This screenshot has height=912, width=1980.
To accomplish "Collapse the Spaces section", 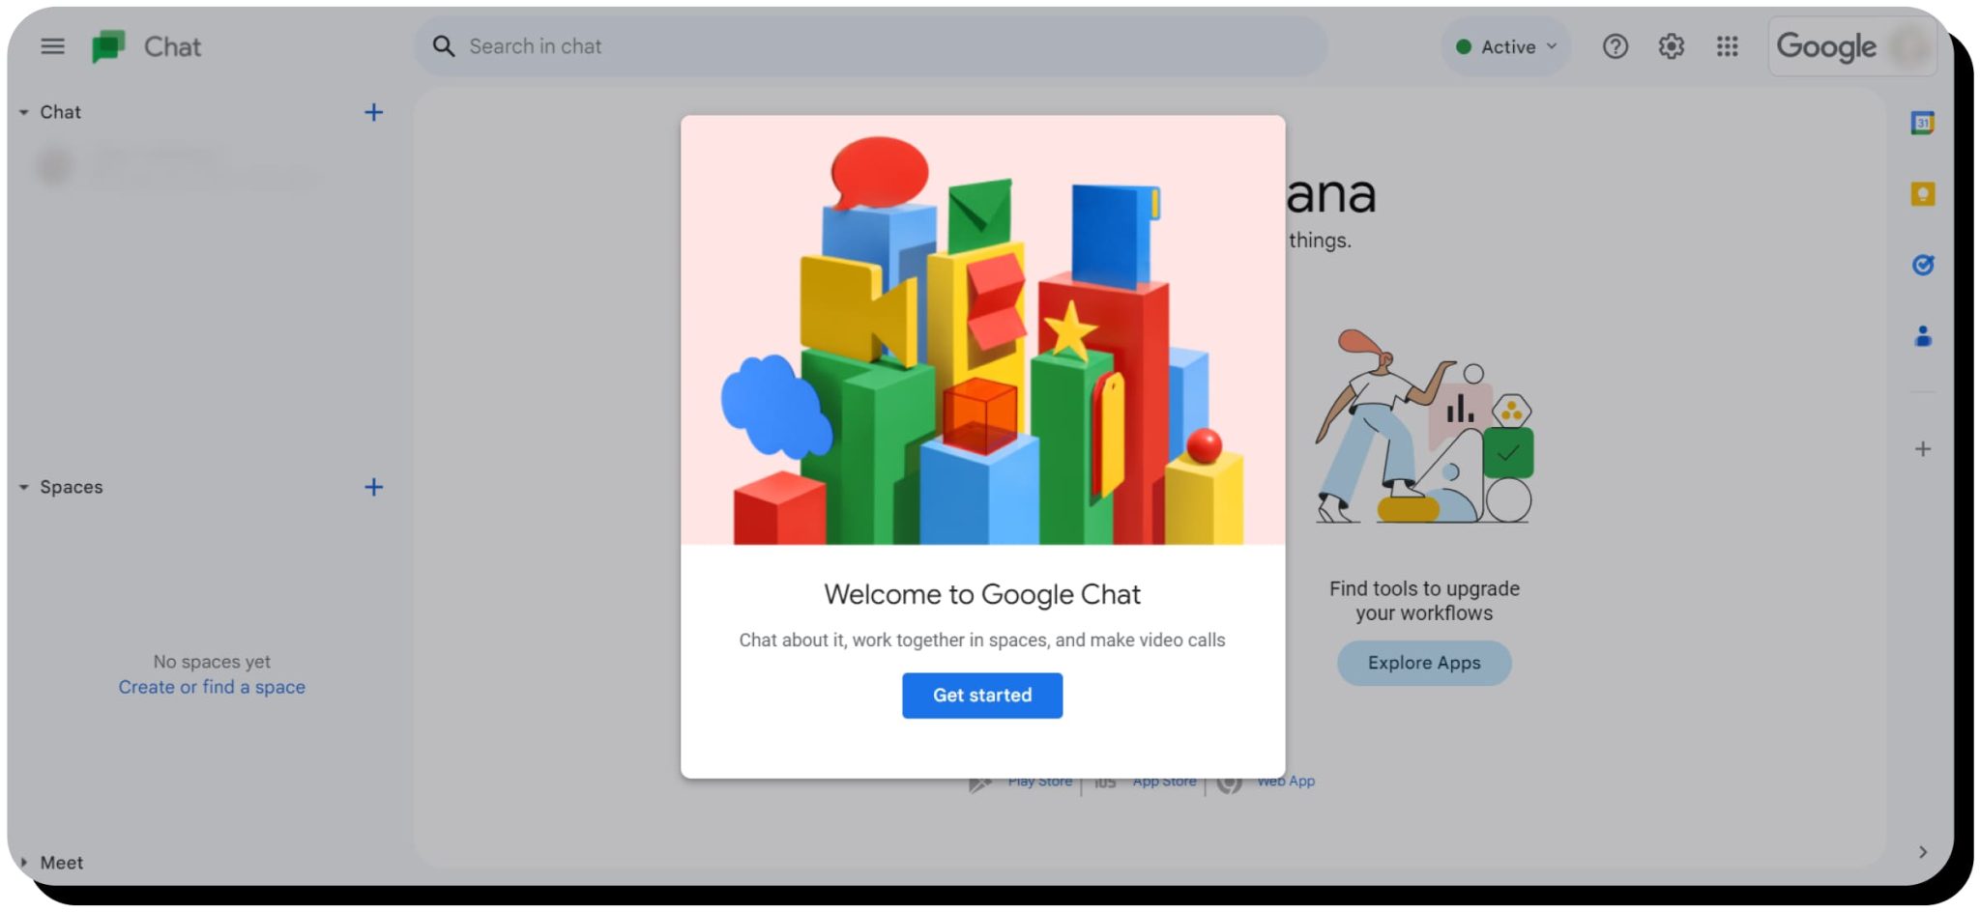I will pyautogui.click(x=24, y=487).
